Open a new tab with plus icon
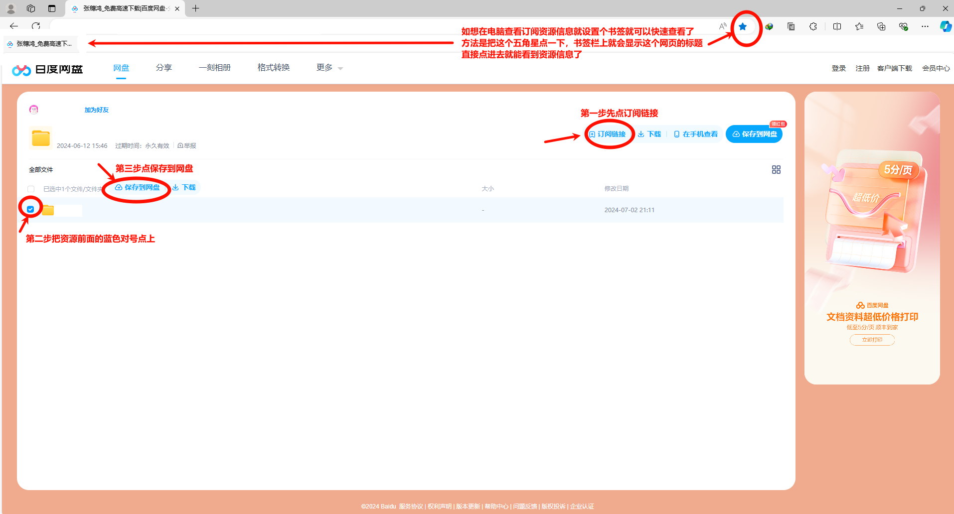Image resolution: width=954 pixels, height=514 pixels. [196, 8]
